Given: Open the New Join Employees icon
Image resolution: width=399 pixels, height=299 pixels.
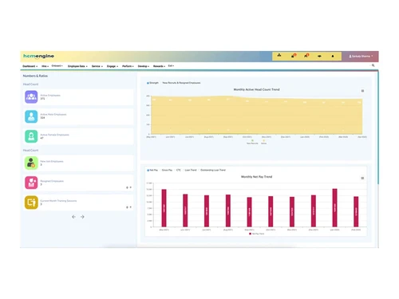Looking at the screenshot, I should point(31,163).
